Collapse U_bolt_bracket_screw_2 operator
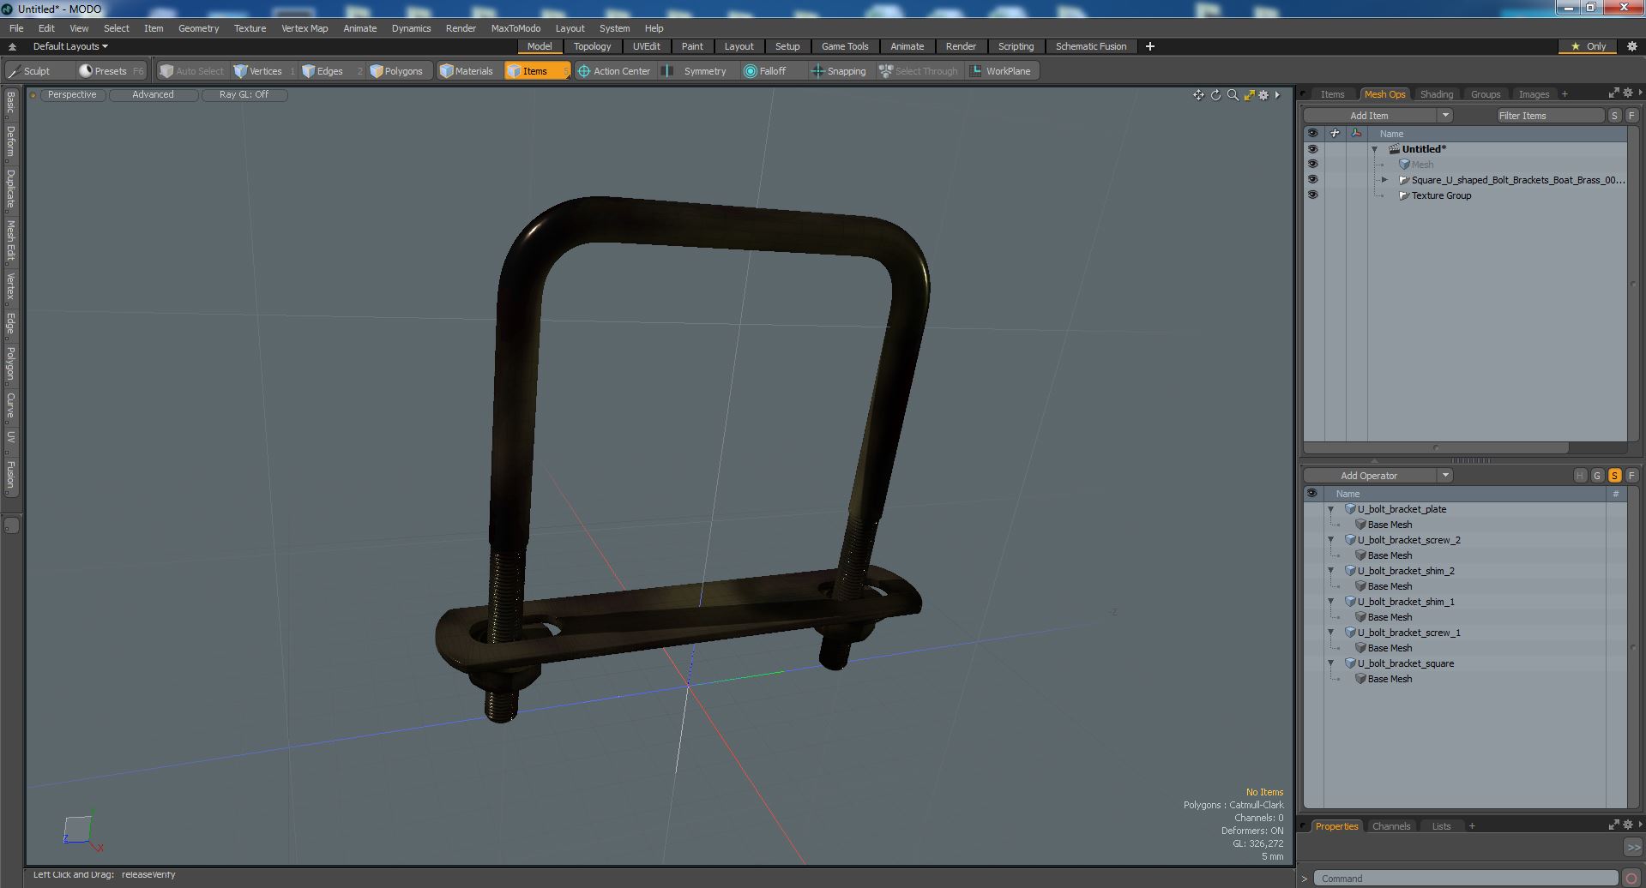1646x888 pixels. pos(1331,540)
